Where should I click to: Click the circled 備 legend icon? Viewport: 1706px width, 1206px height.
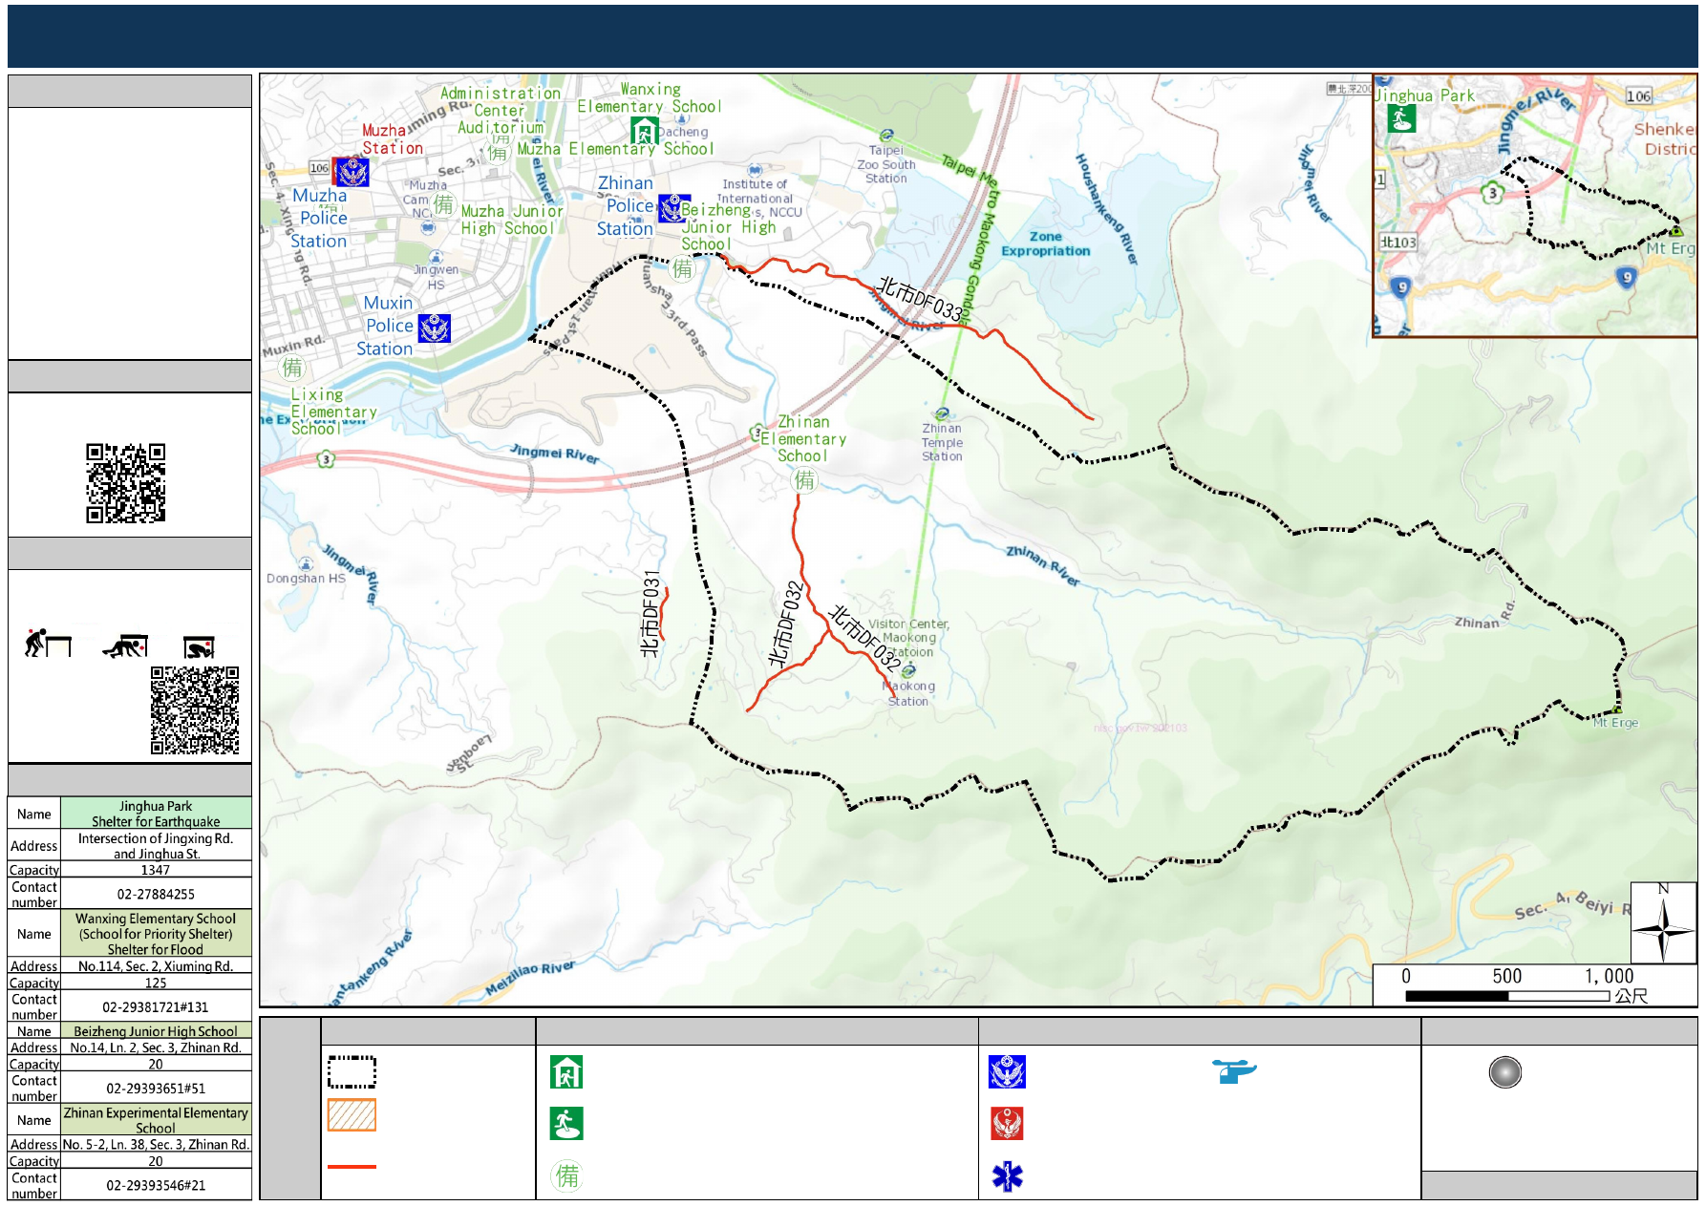click(567, 1175)
